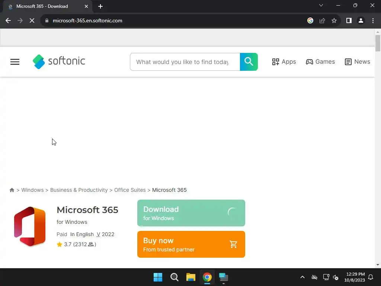The width and height of the screenshot is (381, 286).
Task: Open the tab search dropdown
Action: pos(321,5)
